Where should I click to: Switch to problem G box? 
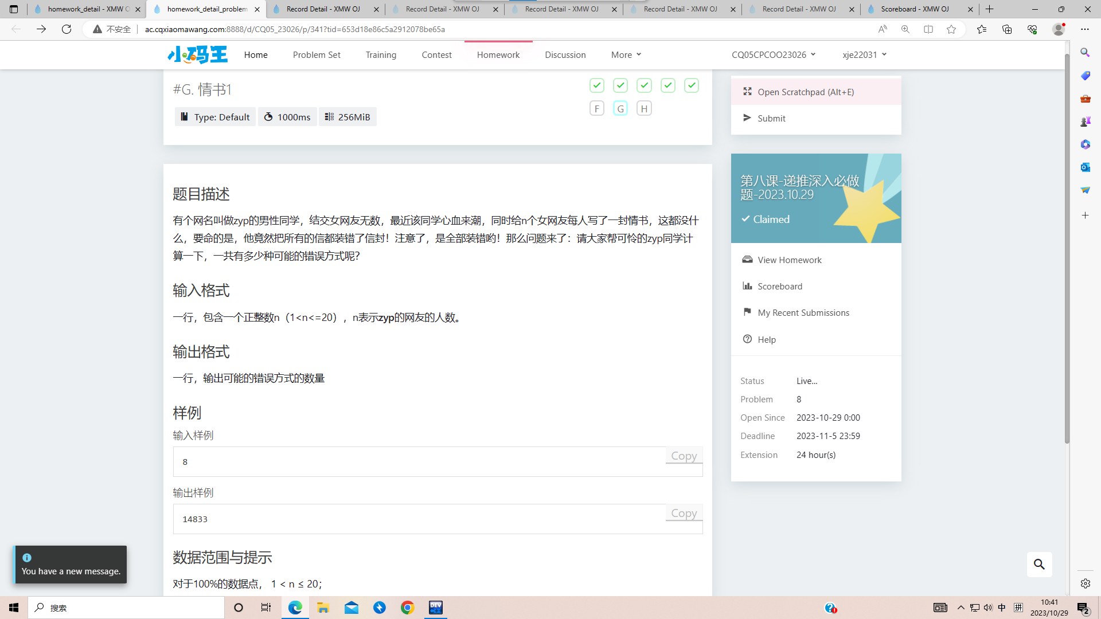click(x=620, y=108)
